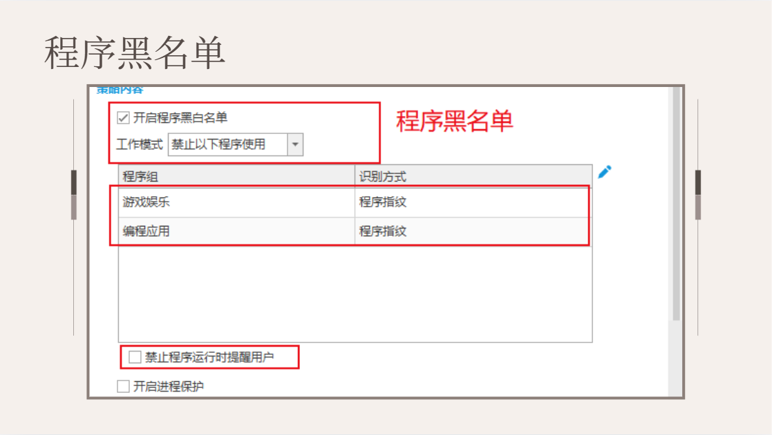Enable 禁止程序运行时提醒用户 checkbox

[135, 357]
